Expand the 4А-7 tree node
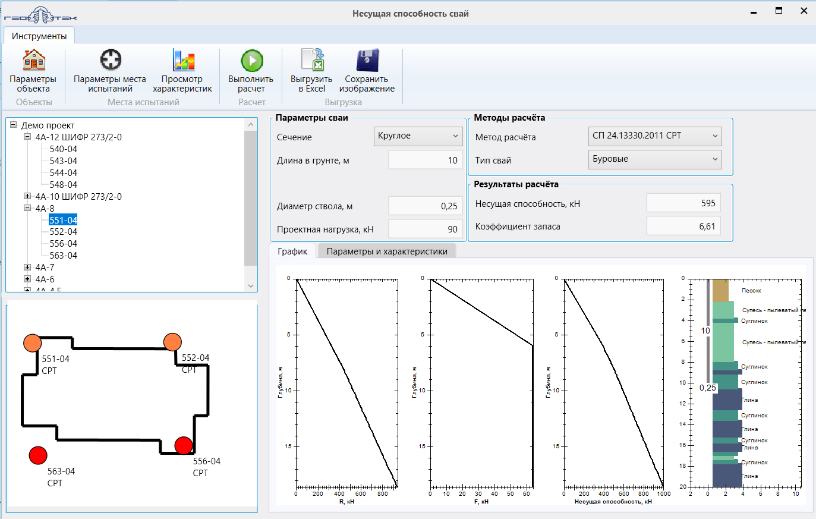816x519 pixels. (x=27, y=268)
